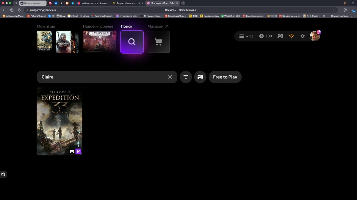Viewport: 357px width, 200px height.
Task: Open the Apple bookmark
Action: [x=84, y=16]
